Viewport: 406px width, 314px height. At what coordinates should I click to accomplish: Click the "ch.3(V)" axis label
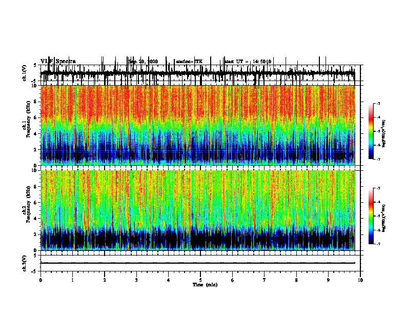coord(24,264)
